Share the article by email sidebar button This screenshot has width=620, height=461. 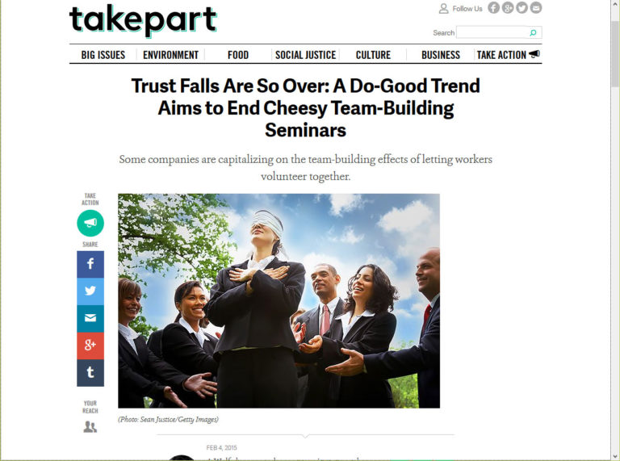click(x=90, y=318)
